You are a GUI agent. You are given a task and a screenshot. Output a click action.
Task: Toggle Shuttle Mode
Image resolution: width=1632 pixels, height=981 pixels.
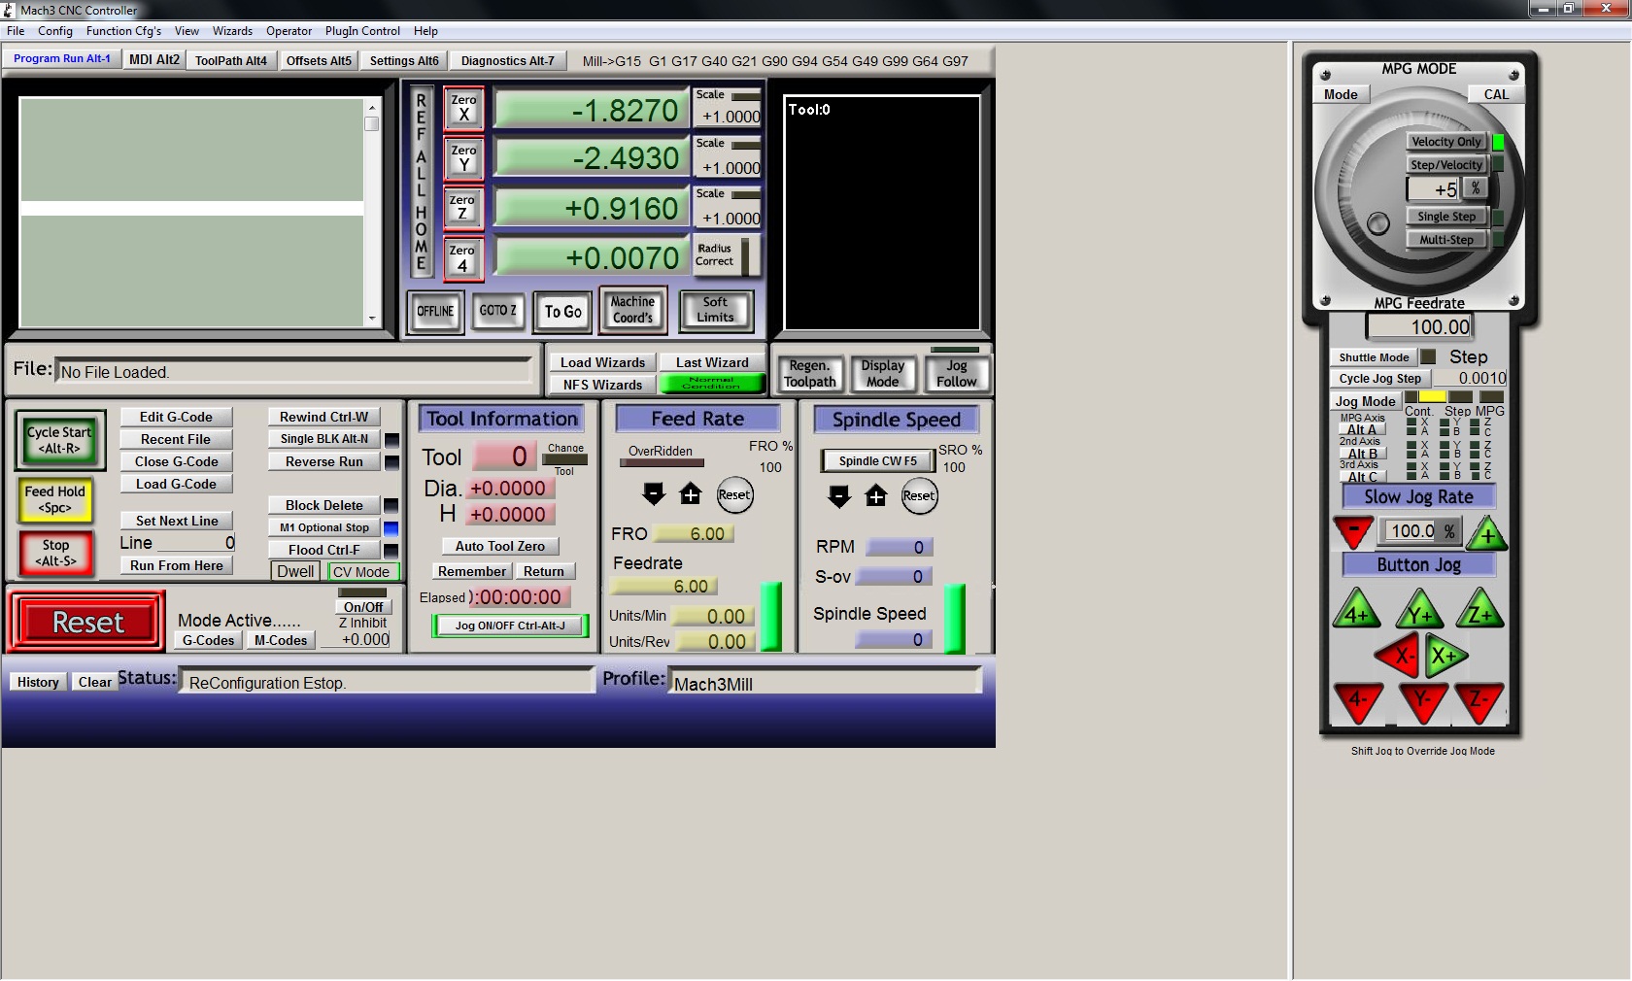[x=1374, y=357]
